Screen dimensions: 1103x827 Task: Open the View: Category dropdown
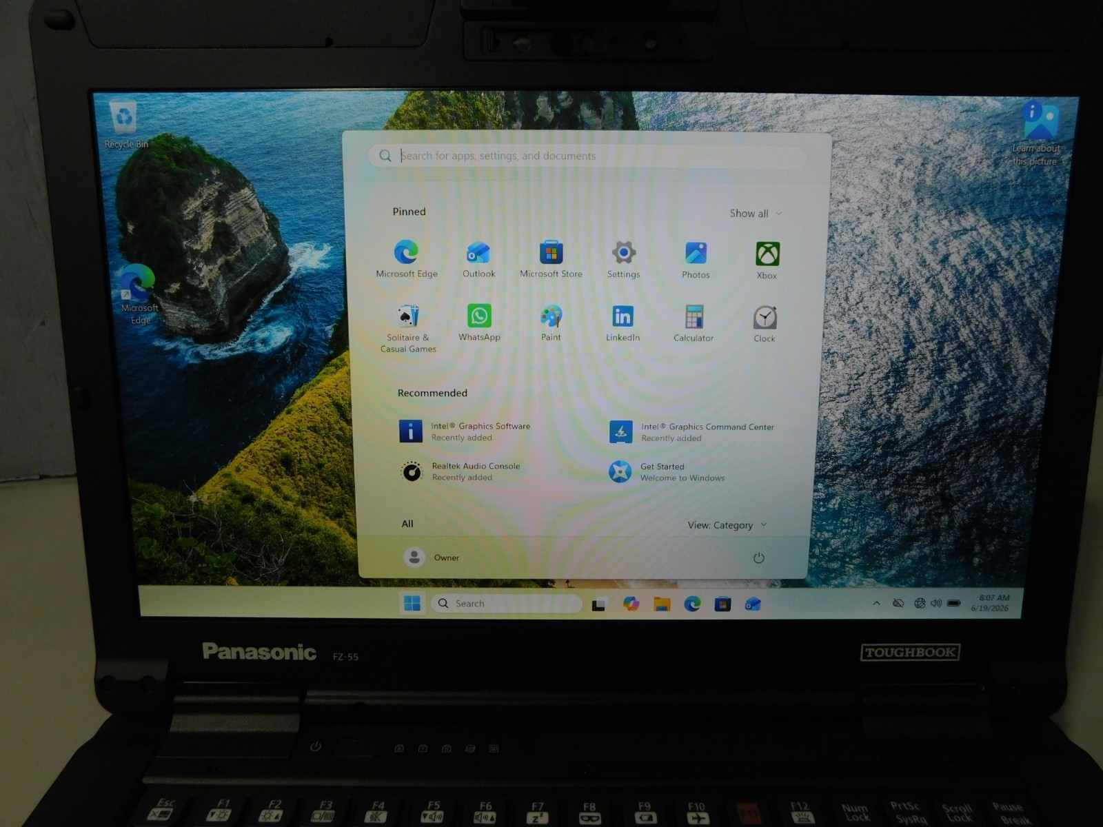(727, 525)
